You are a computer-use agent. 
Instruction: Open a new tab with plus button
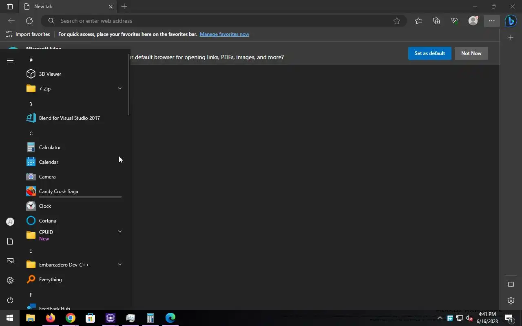(x=124, y=7)
